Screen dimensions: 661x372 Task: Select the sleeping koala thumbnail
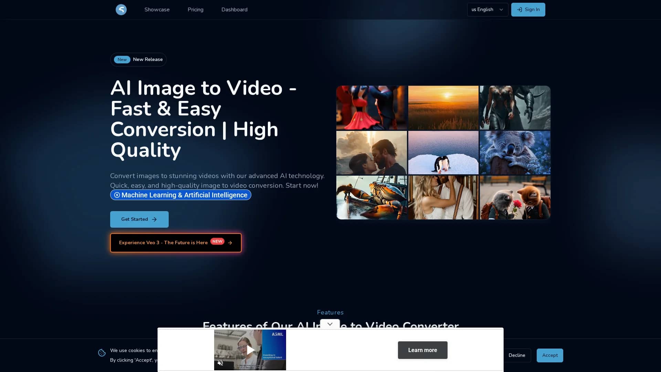(515, 153)
